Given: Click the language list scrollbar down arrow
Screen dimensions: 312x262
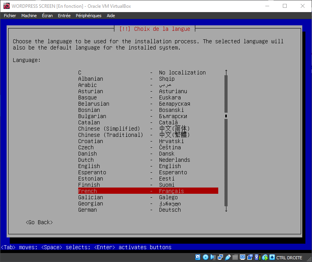Looking at the screenshot, I should pos(226,209).
